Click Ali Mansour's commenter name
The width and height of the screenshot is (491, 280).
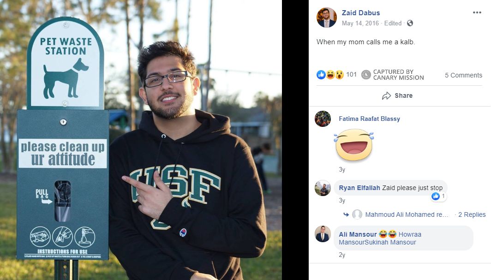pyautogui.click(x=358, y=234)
